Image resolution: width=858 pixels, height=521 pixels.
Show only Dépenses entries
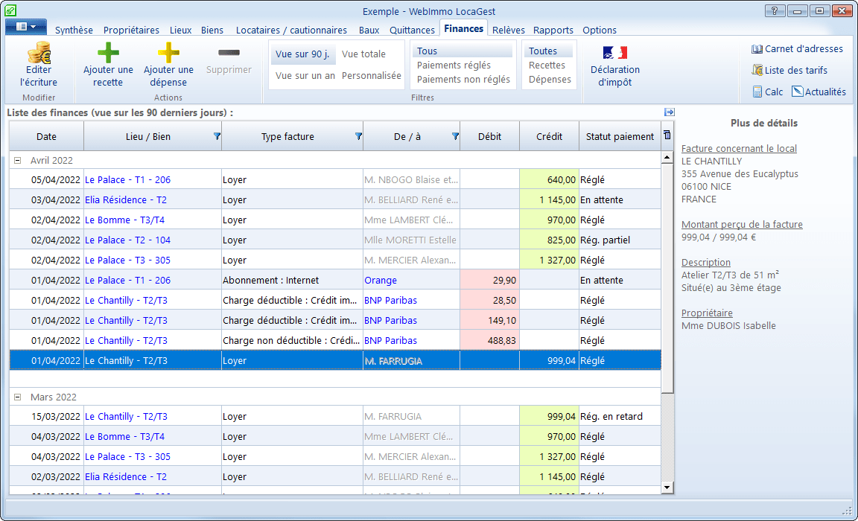(550, 80)
